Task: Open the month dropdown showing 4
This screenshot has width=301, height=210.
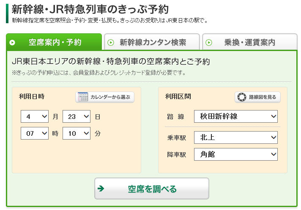Action: click(x=35, y=116)
